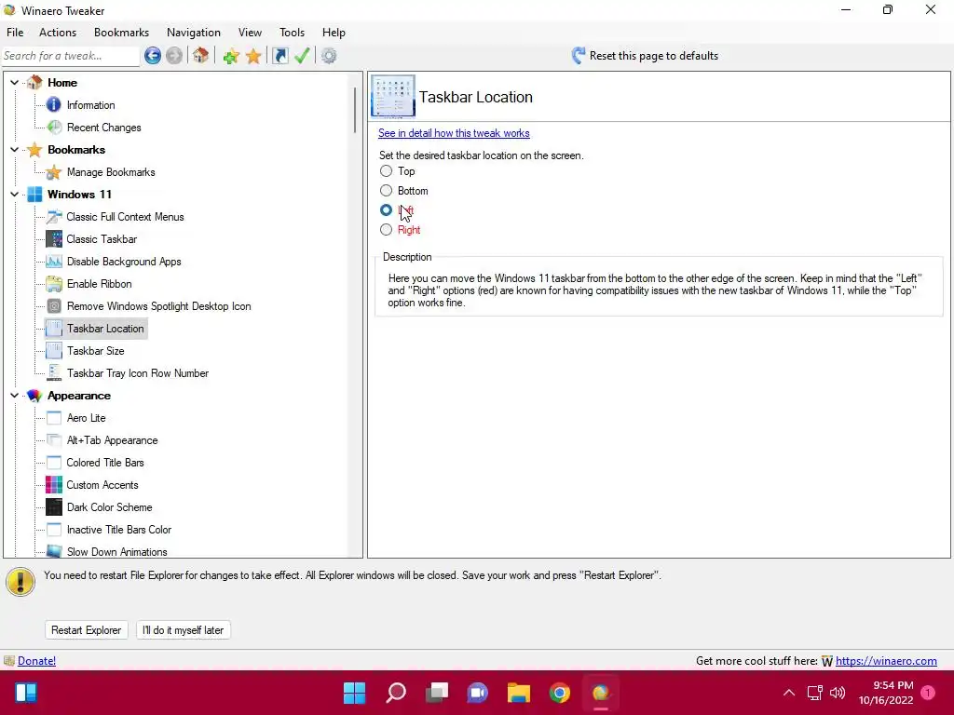Click the Back navigation arrow icon
The image size is (954, 715).
point(153,56)
